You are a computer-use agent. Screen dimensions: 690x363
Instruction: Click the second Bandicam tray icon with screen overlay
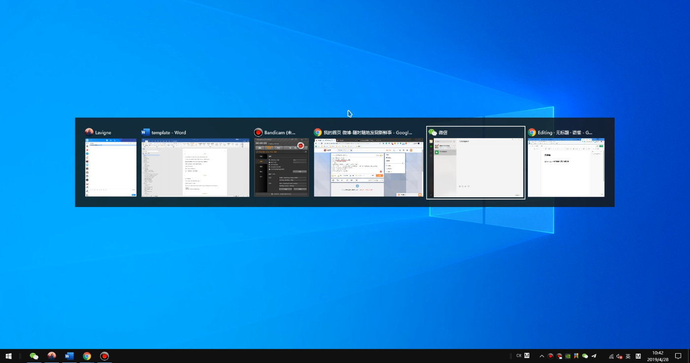pos(559,356)
